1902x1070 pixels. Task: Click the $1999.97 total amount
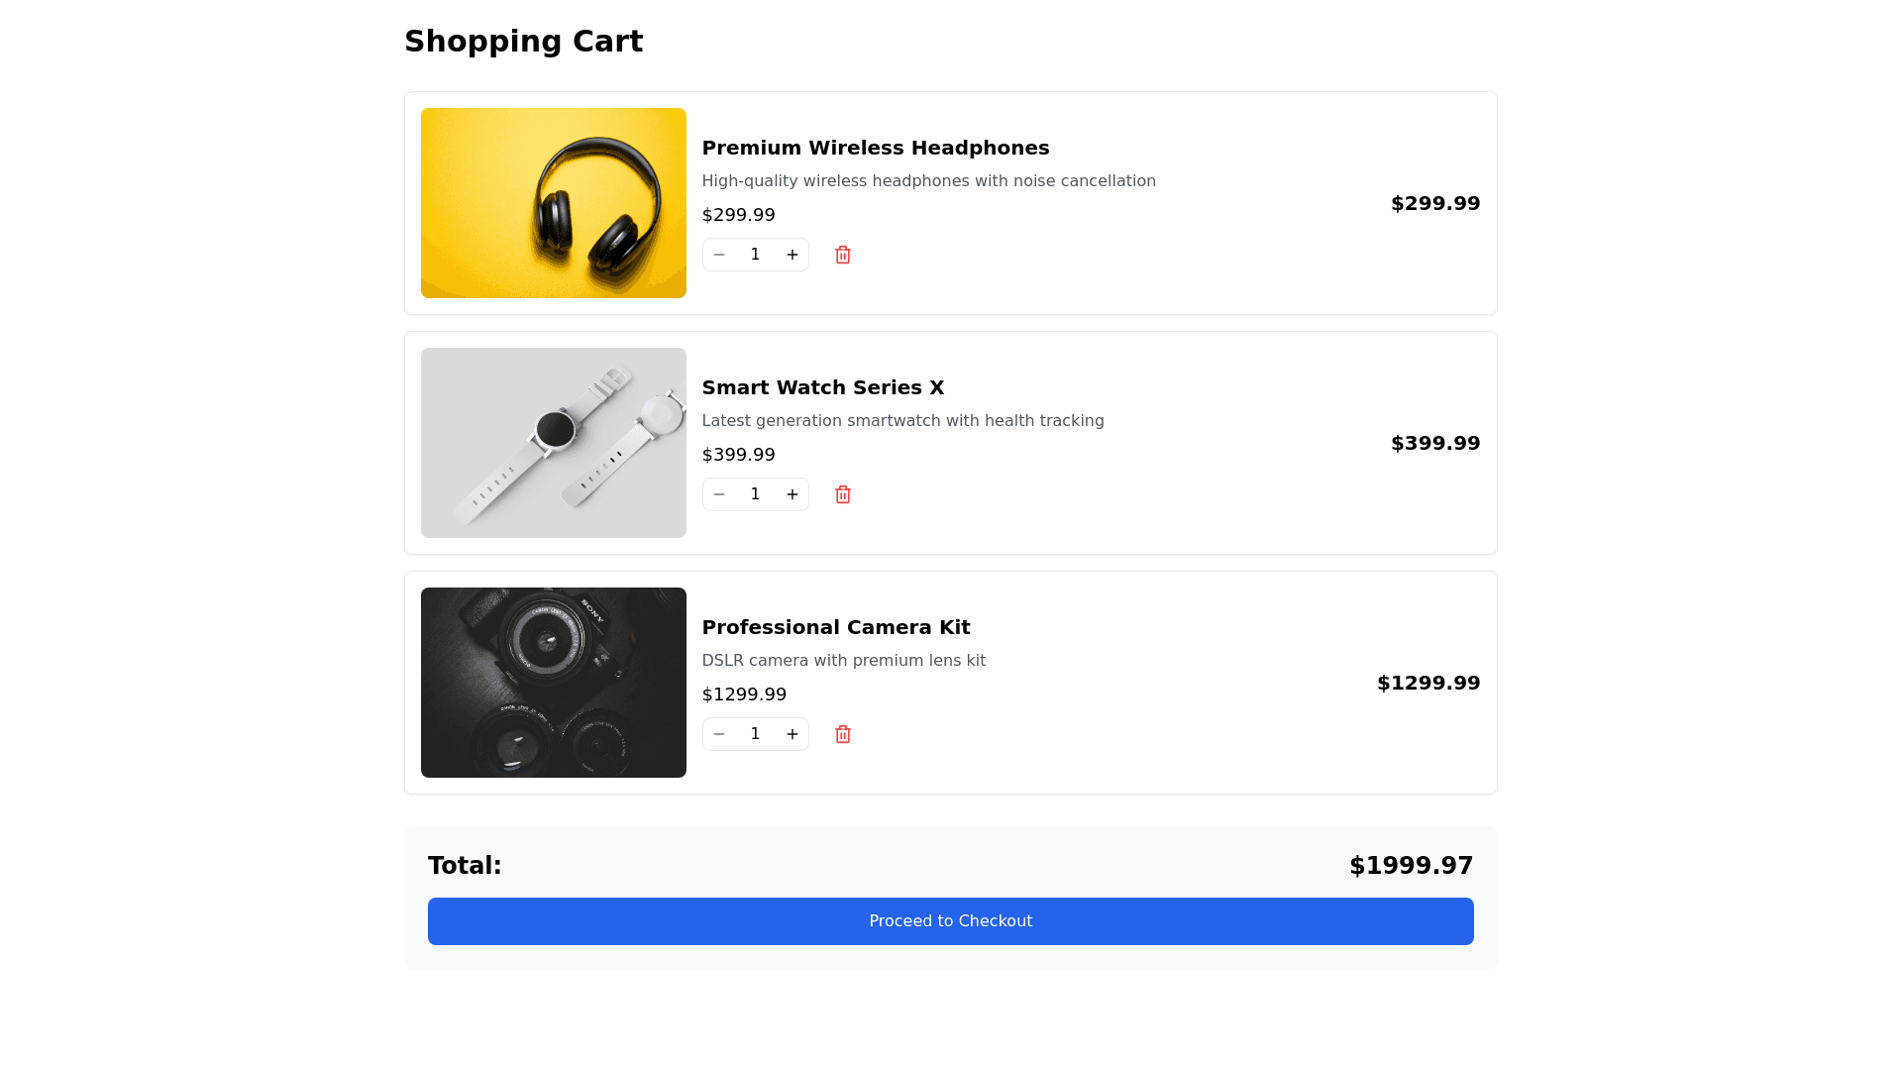1411,866
